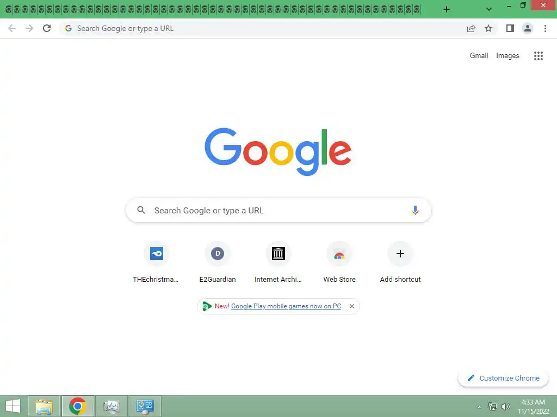
Task: Open Gmail link
Action: [x=479, y=56]
